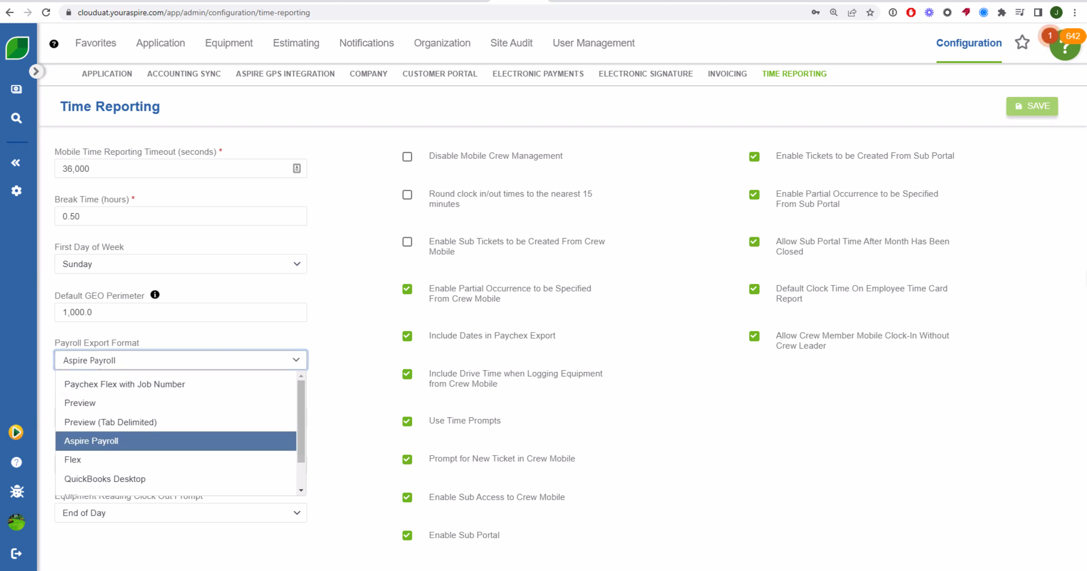Open the user avatar picture
The width and height of the screenshot is (1087, 571).
[x=17, y=522]
